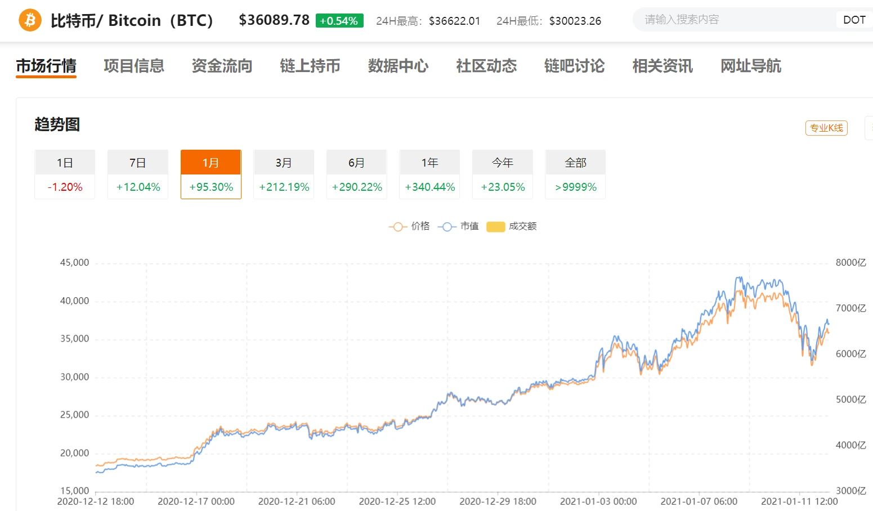The width and height of the screenshot is (873, 511).
Task: Open the 资金流向 tab
Action: (x=222, y=66)
